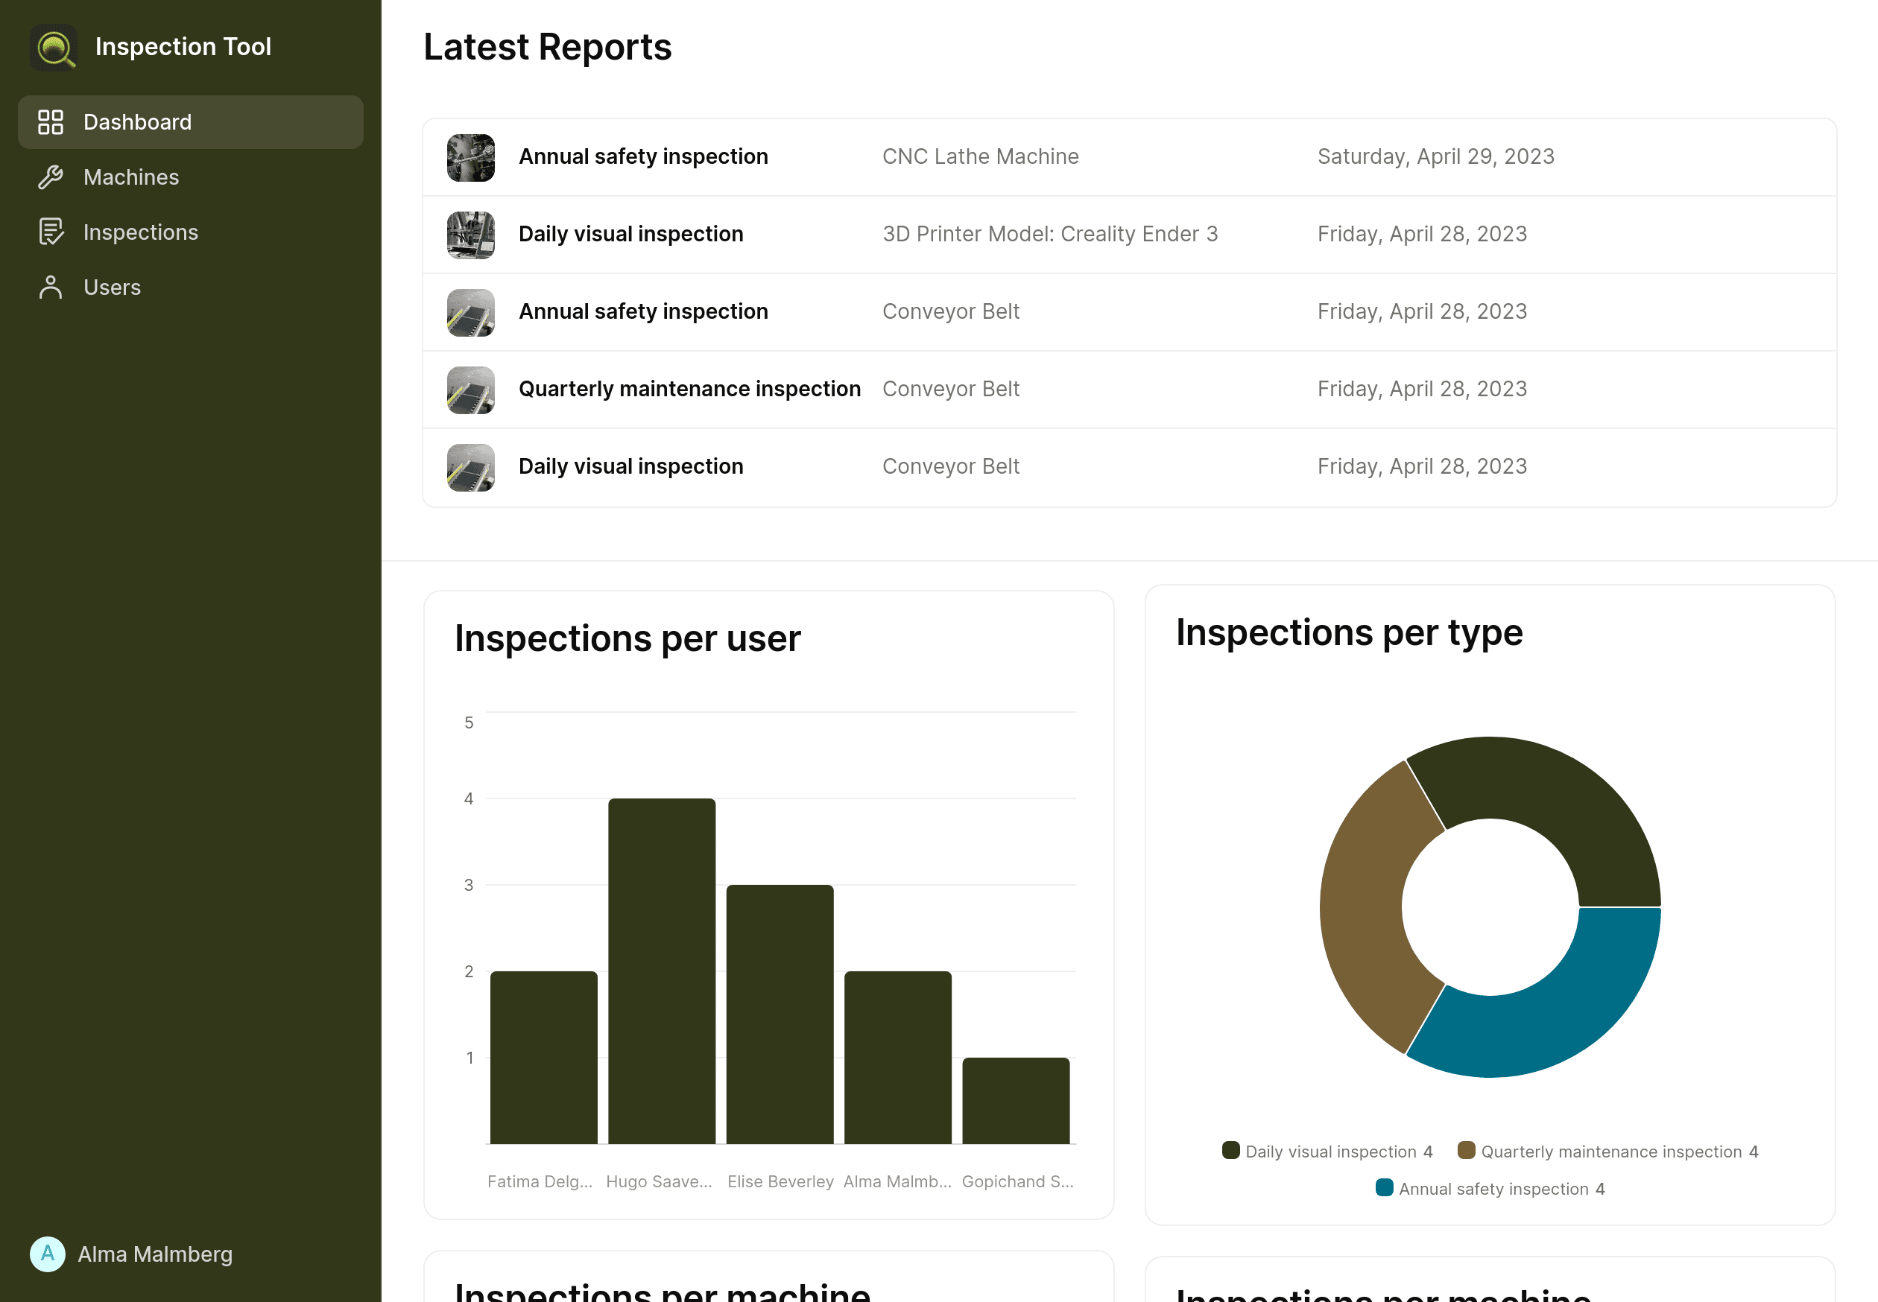The image size is (1878, 1302).
Task: Click 3D Printer Model: Creality Ender 3
Action: tap(1049, 234)
